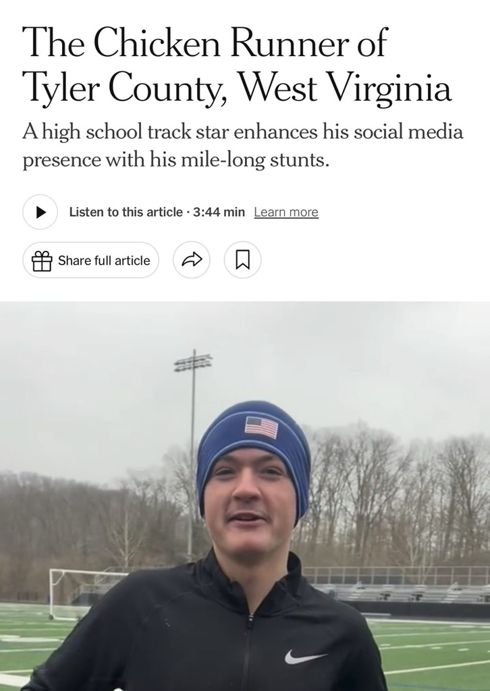Save article with the bookmark icon
The image size is (490, 691).
tap(242, 260)
